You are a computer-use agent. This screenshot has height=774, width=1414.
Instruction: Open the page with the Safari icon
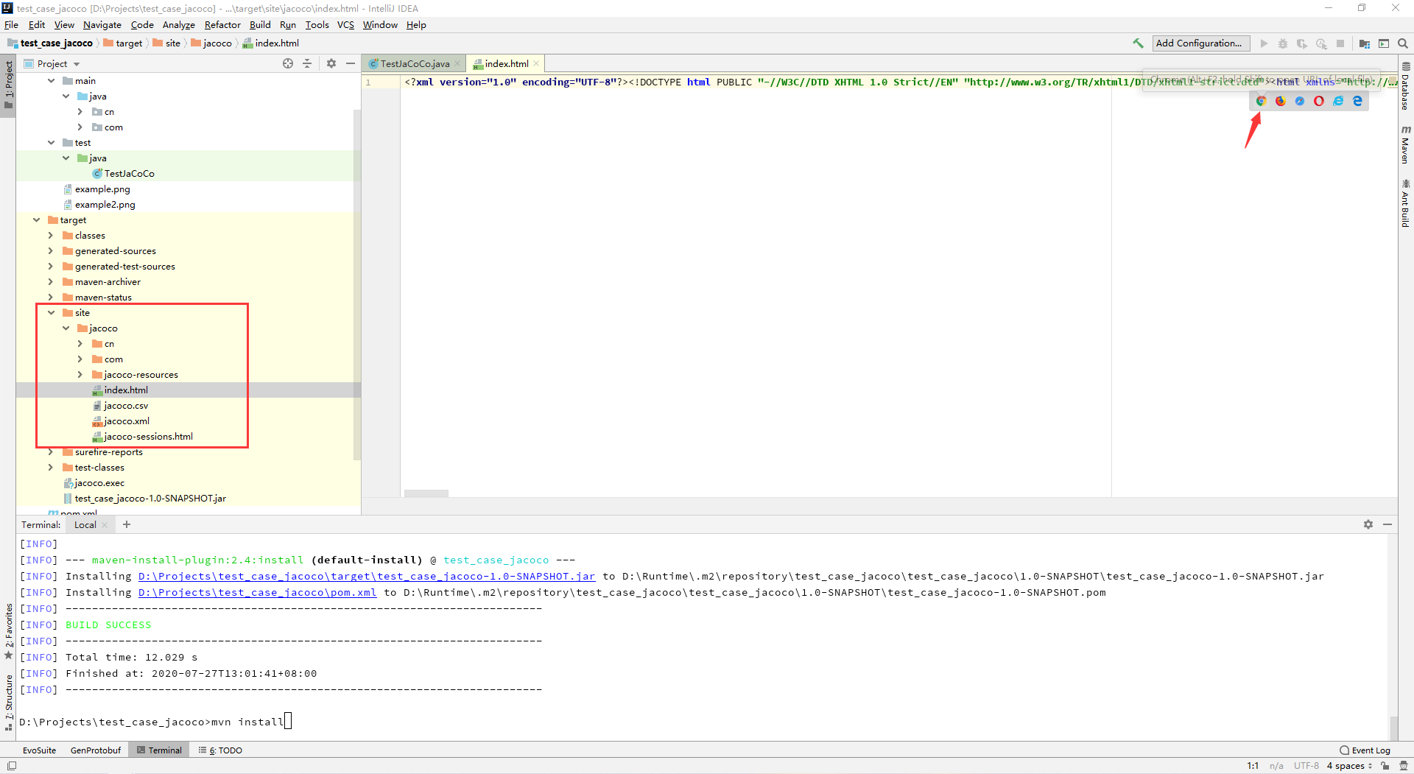[x=1300, y=101]
